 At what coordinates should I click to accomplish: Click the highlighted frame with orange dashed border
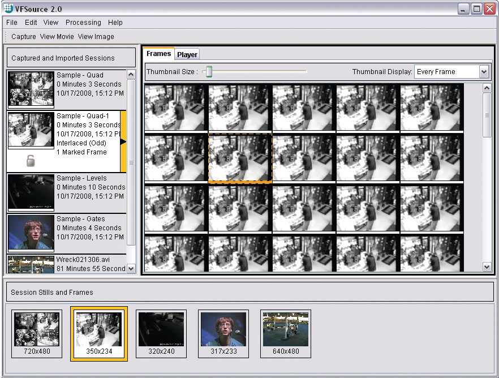(x=240, y=158)
